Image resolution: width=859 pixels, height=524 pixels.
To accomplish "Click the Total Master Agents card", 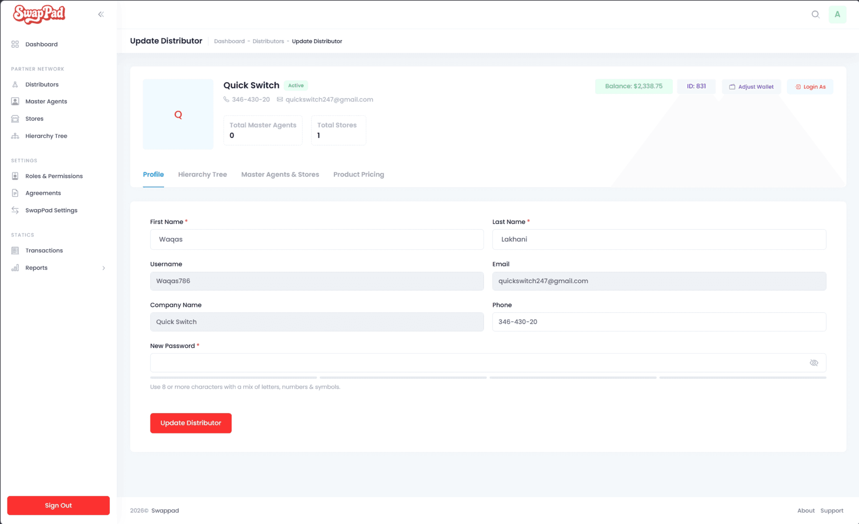I will point(263,130).
